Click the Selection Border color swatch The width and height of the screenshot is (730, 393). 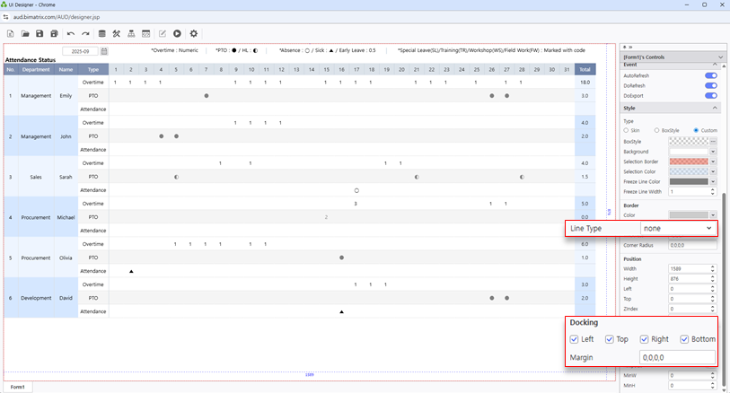[690, 161]
